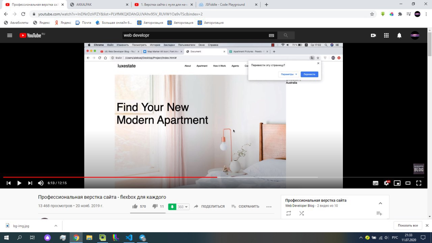Reload the current page
432x243 pixels.
[23, 14]
